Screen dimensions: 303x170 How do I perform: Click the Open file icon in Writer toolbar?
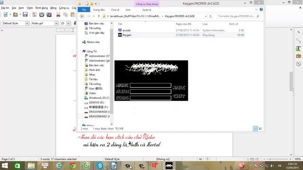click(x=15, y=15)
